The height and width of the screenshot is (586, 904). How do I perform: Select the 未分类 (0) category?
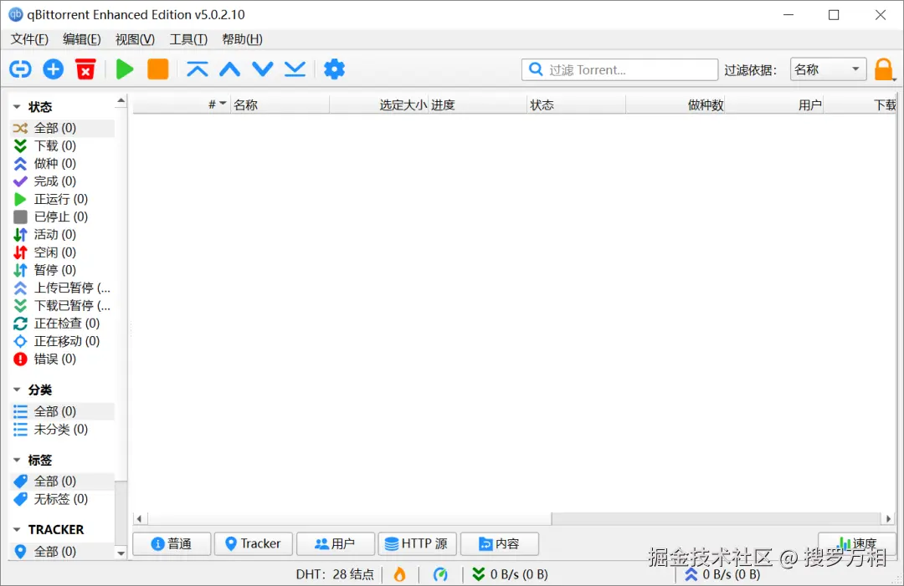(63, 430)
